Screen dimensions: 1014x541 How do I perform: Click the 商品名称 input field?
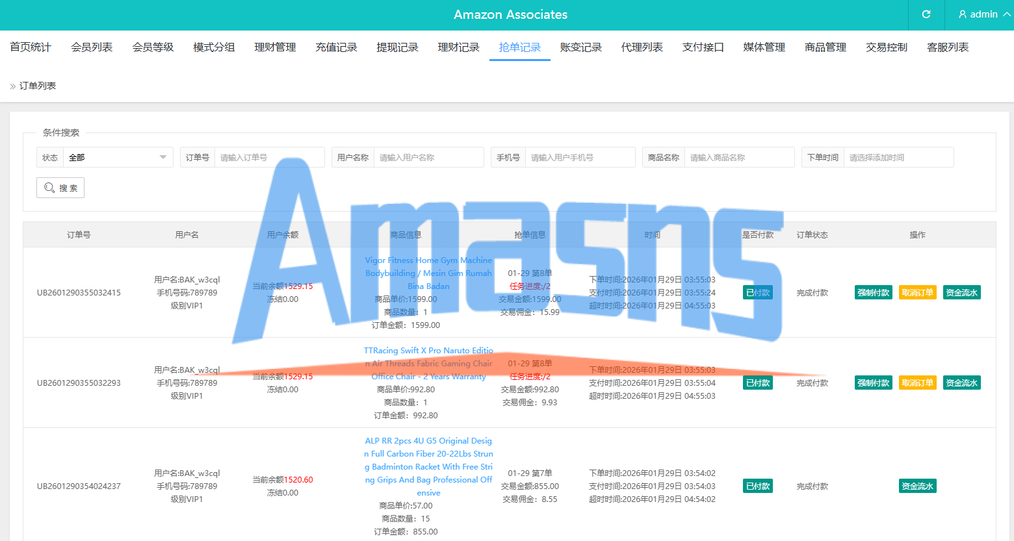pos(739,157)
